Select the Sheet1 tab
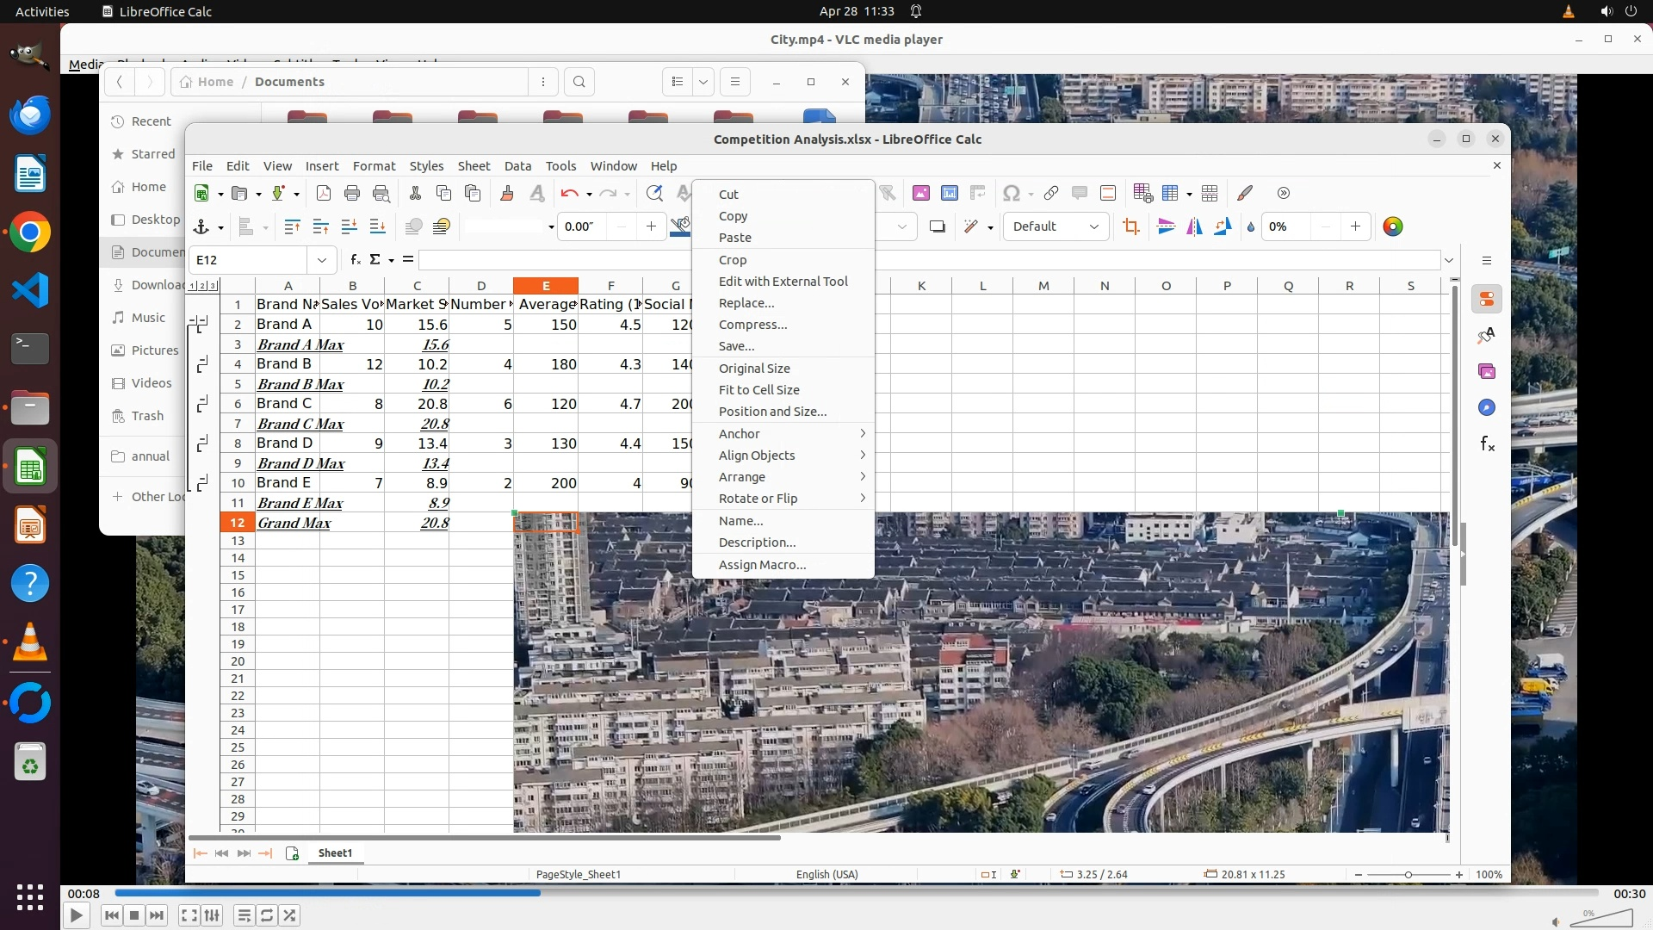The width and height of the screenshot is (1653, 930). 335,852
